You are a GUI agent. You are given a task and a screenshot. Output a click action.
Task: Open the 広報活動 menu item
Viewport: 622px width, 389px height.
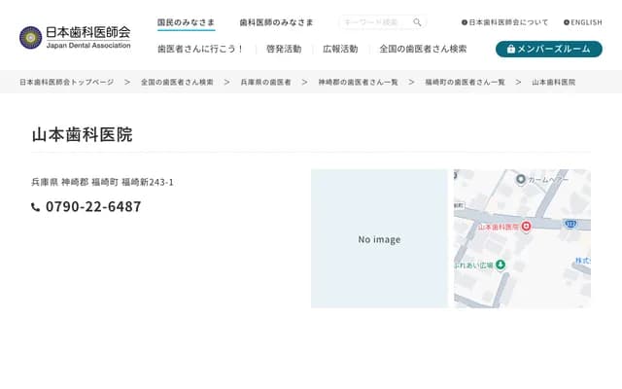click(x=340, y=49)
